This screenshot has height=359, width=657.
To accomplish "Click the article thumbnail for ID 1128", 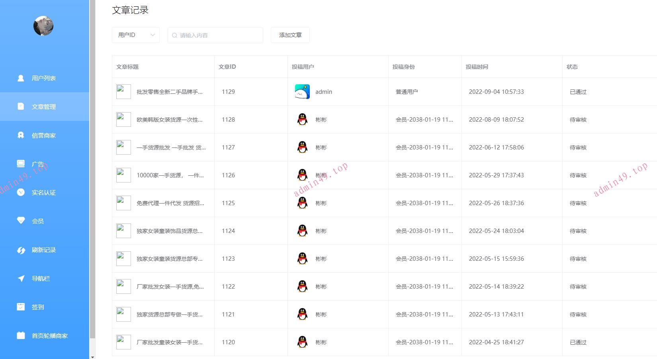I will click(123, 120).
